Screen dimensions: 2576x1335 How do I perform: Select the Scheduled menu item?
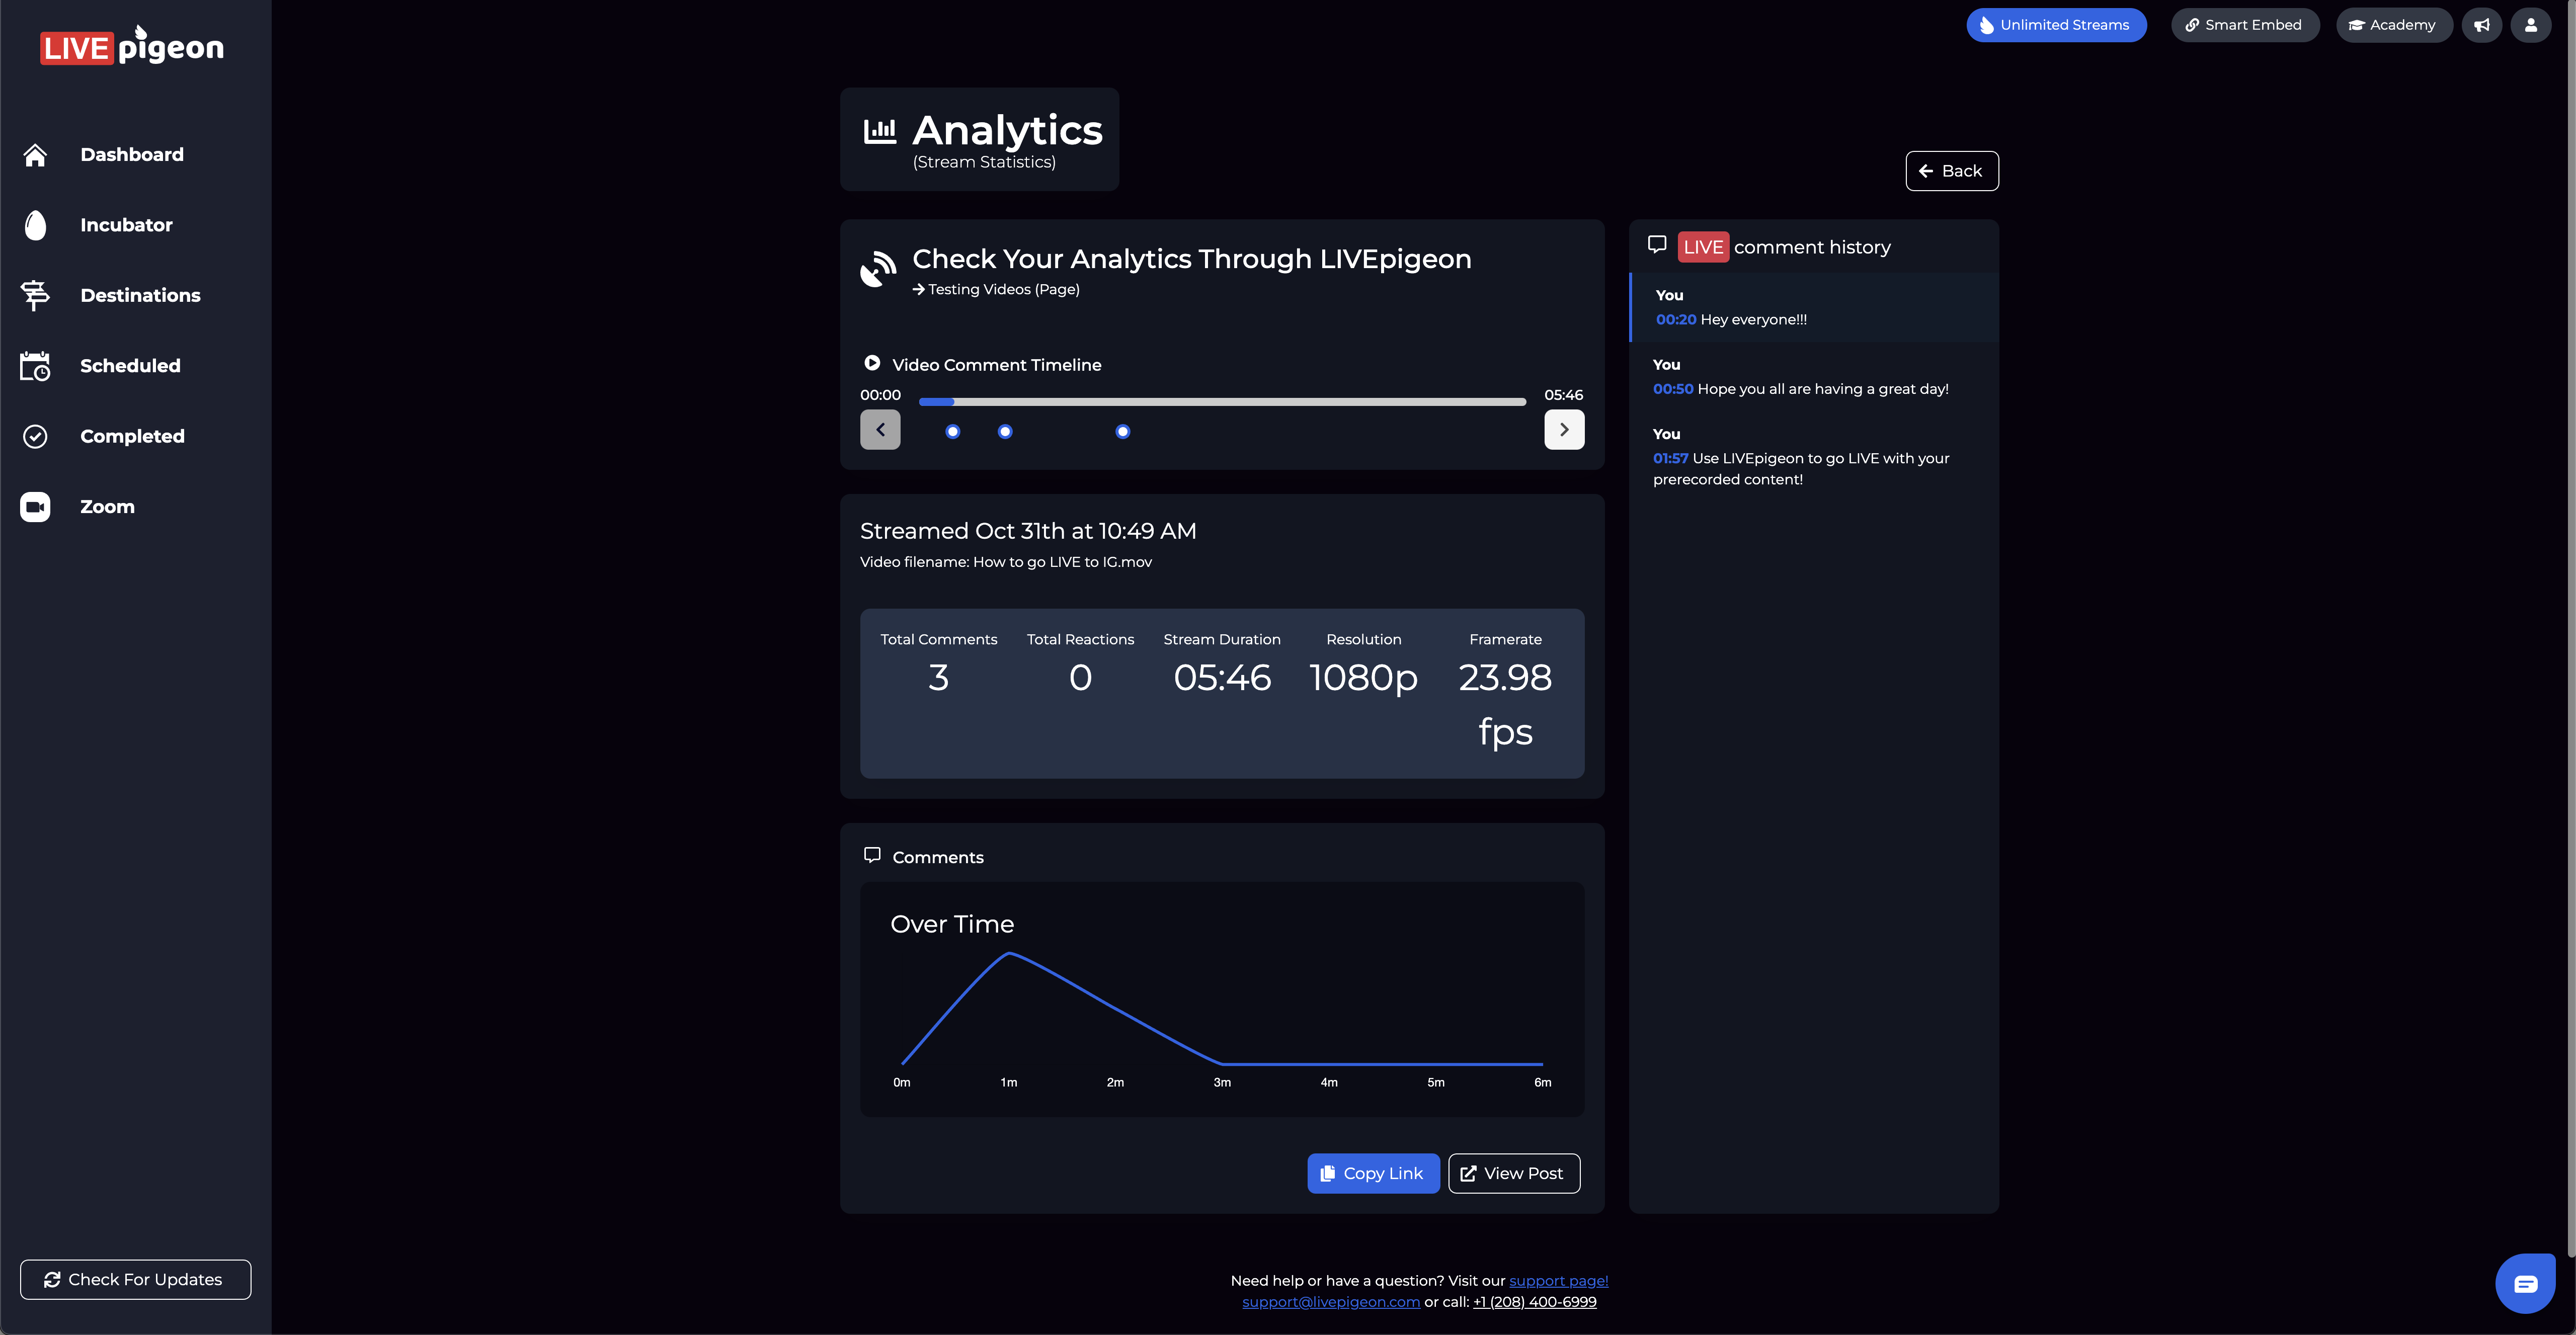(x=130, y=366)
